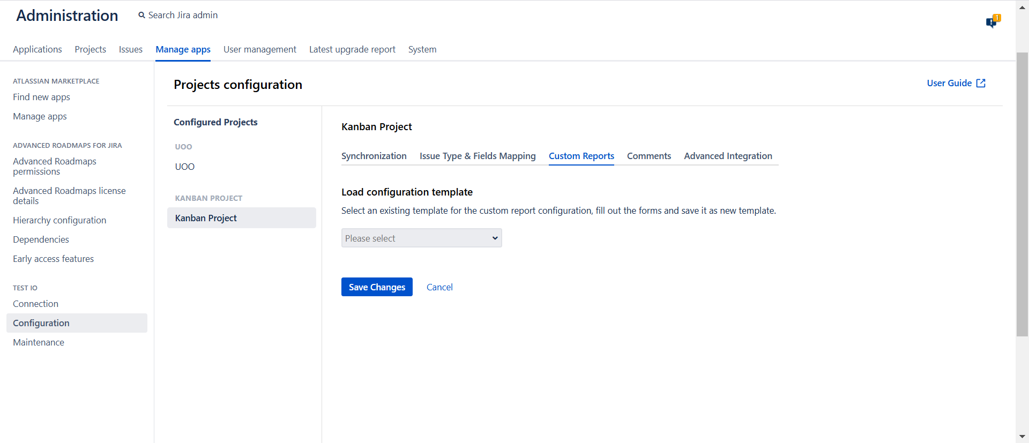Open Advanced Roadmaps license details
Screen dimensions: 1029x443
point(69,196)
